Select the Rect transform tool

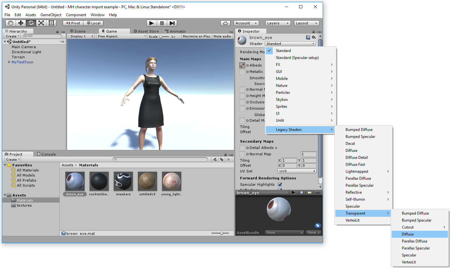point(51,23)
